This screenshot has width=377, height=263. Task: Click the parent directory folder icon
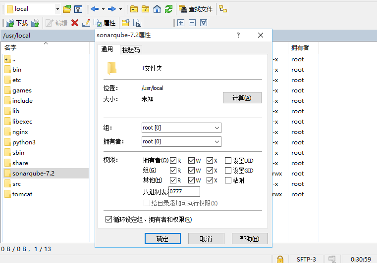tap(134, 9)
